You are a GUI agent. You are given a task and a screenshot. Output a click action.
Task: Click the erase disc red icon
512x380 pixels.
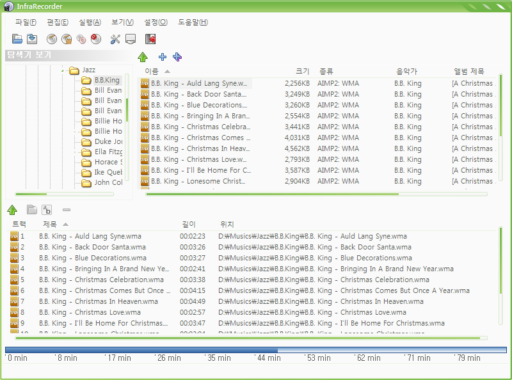[96, 39]
